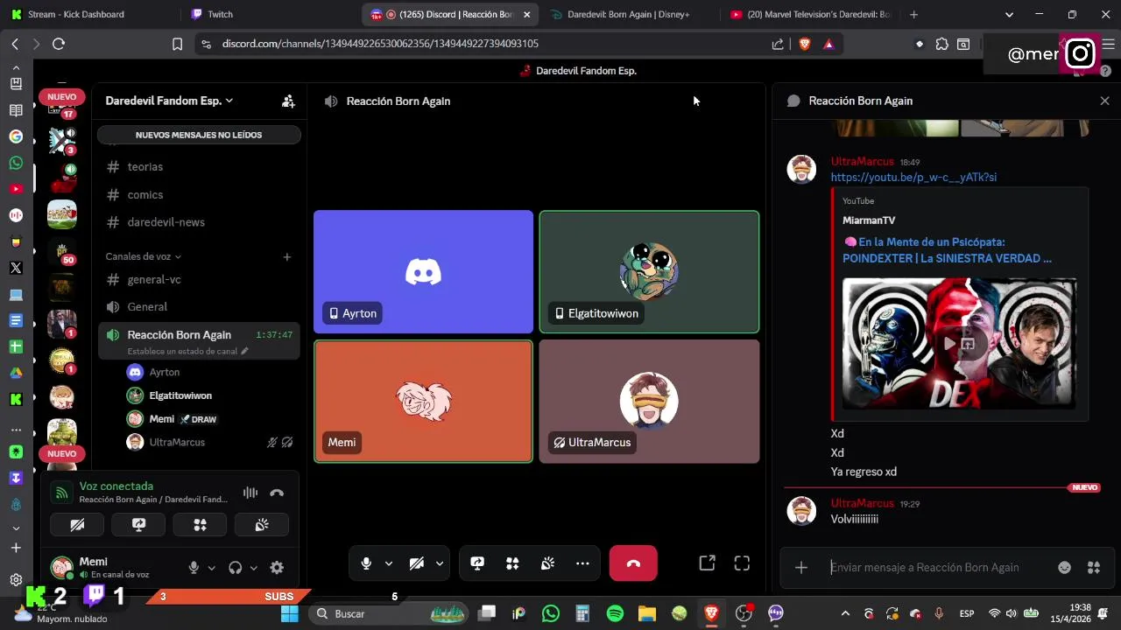Pop out the call window

tap(707, 563)
